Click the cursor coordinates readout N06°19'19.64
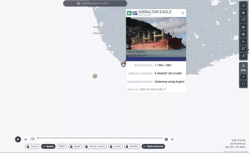249x153 pixels. tap(239, 141)
